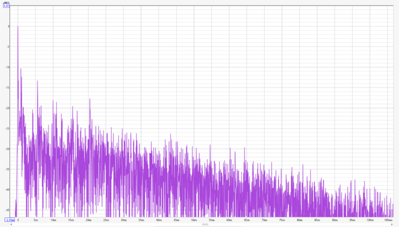
Task: Click the reflection peak near 20m at -18 dB
Action: (90, 100)
